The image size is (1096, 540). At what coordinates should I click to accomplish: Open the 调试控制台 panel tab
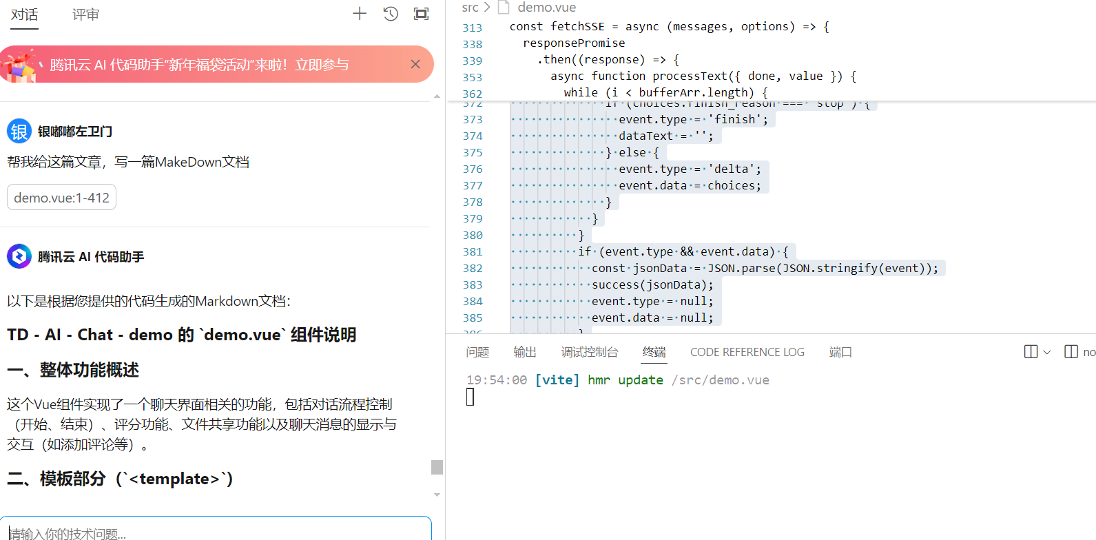pos(590,352)
